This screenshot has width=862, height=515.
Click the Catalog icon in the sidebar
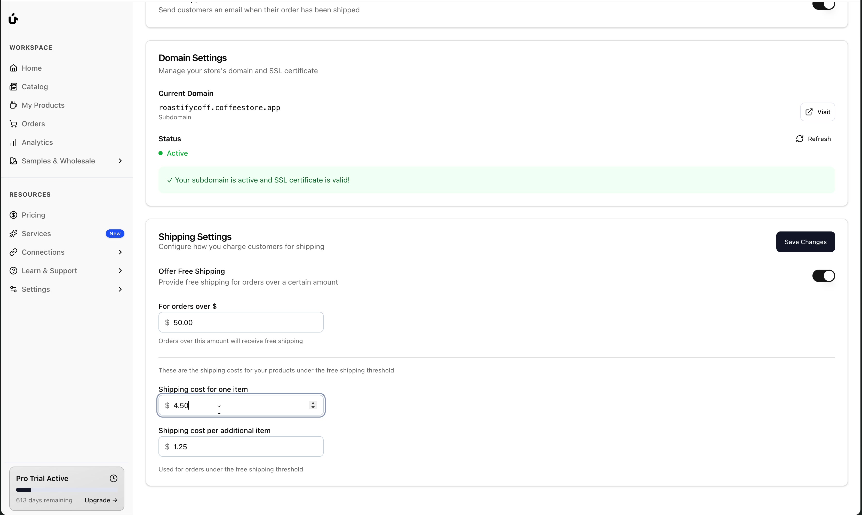(14, 87)
